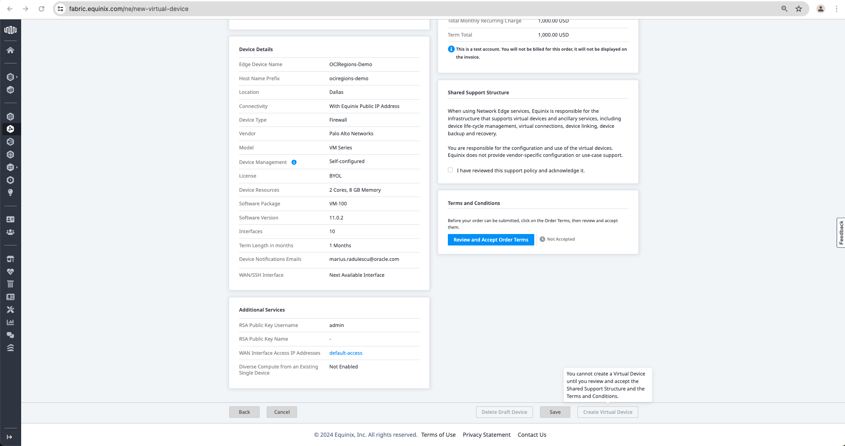Click the Term Total 1,000.00 USD amount

[x=553, y=35]
